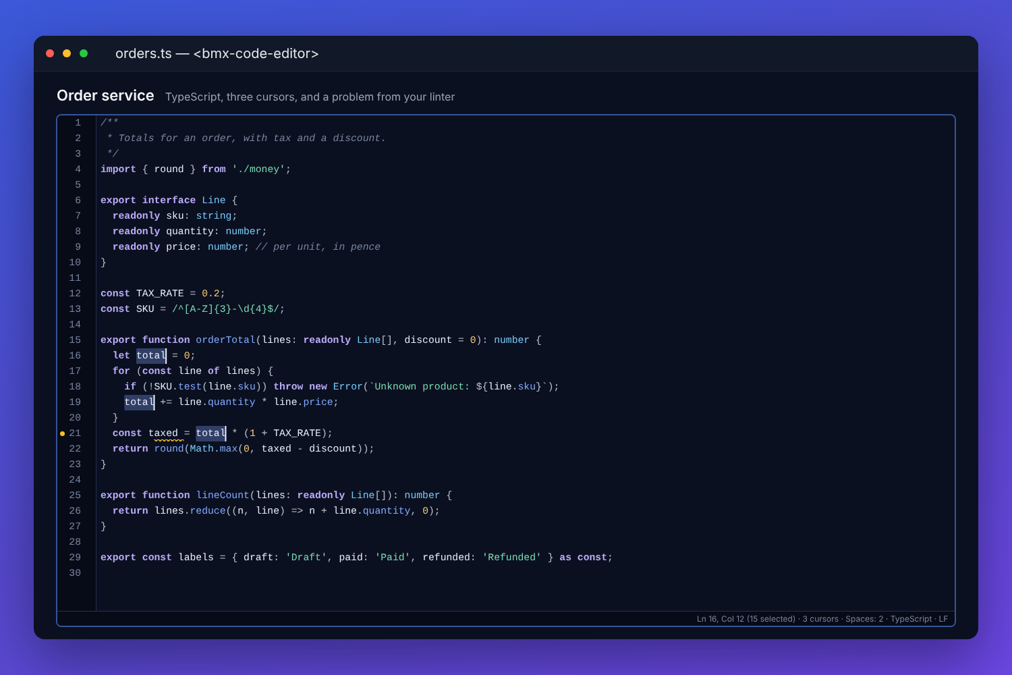Change indentation via "Spaces: 2" status entry
1012x675 pixels.
(x=864, y=619)
